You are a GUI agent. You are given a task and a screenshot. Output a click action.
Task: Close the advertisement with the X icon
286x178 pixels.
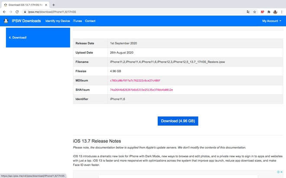pyautogui.click(x=281, y=172)
